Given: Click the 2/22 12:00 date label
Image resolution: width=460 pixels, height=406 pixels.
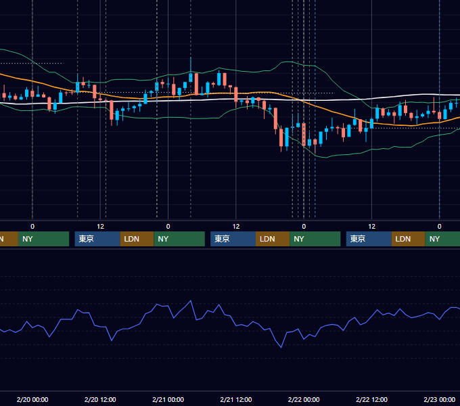Looking at the screenshot, I should [371, 399].
